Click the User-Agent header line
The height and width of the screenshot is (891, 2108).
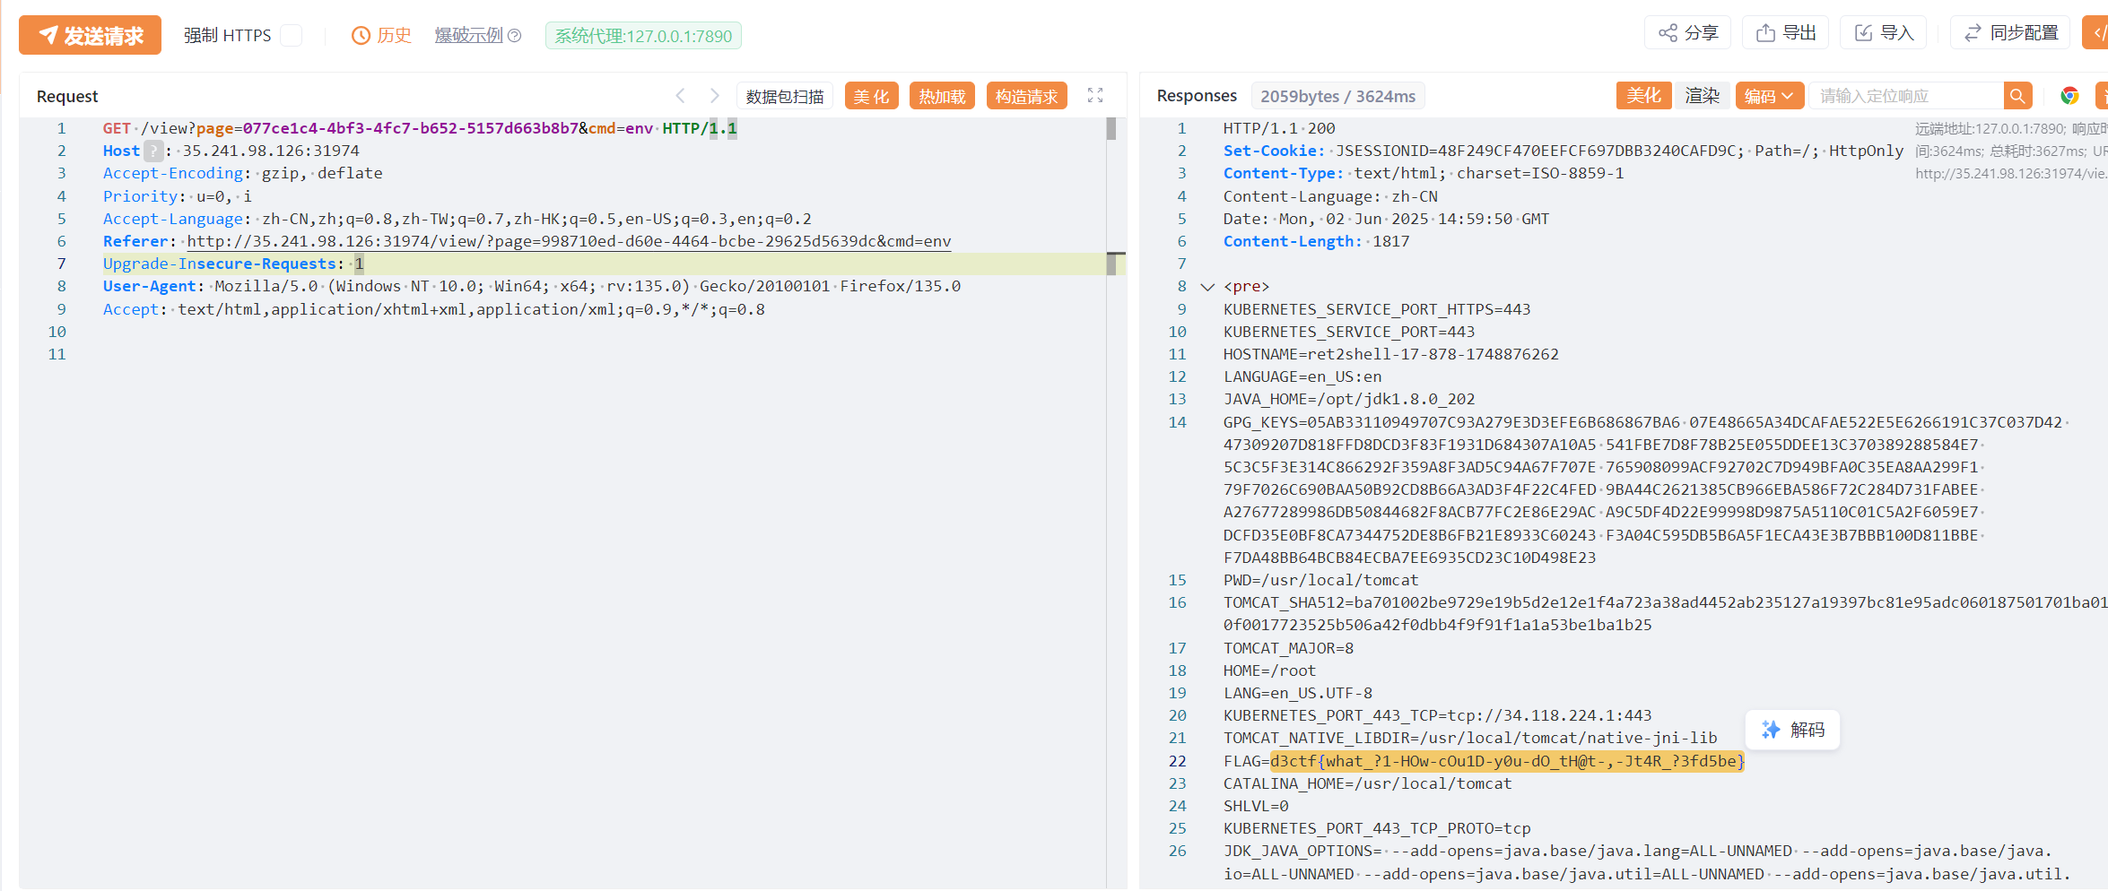[532, 286]
